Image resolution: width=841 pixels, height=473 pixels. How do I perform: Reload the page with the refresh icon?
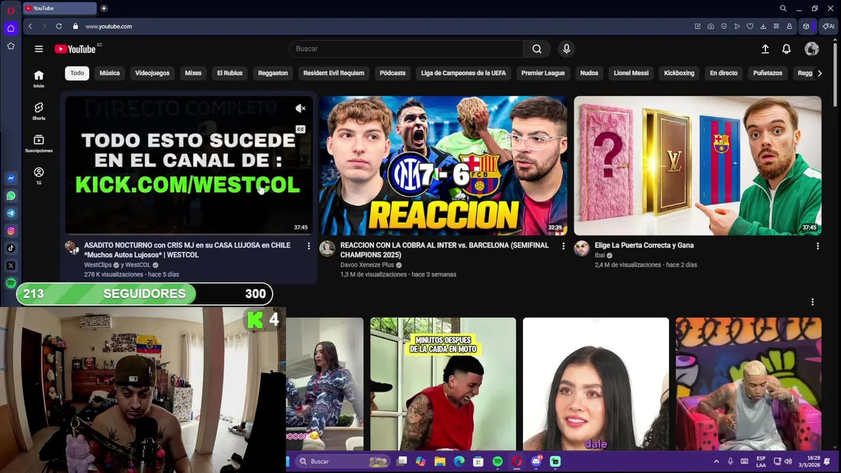point(58,26)
